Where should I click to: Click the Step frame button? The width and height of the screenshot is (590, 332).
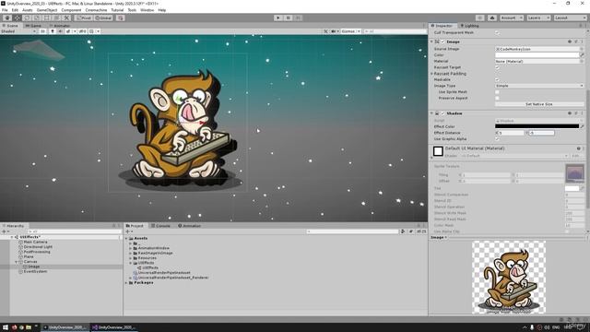pyautogui.click(x=298, y=18)
